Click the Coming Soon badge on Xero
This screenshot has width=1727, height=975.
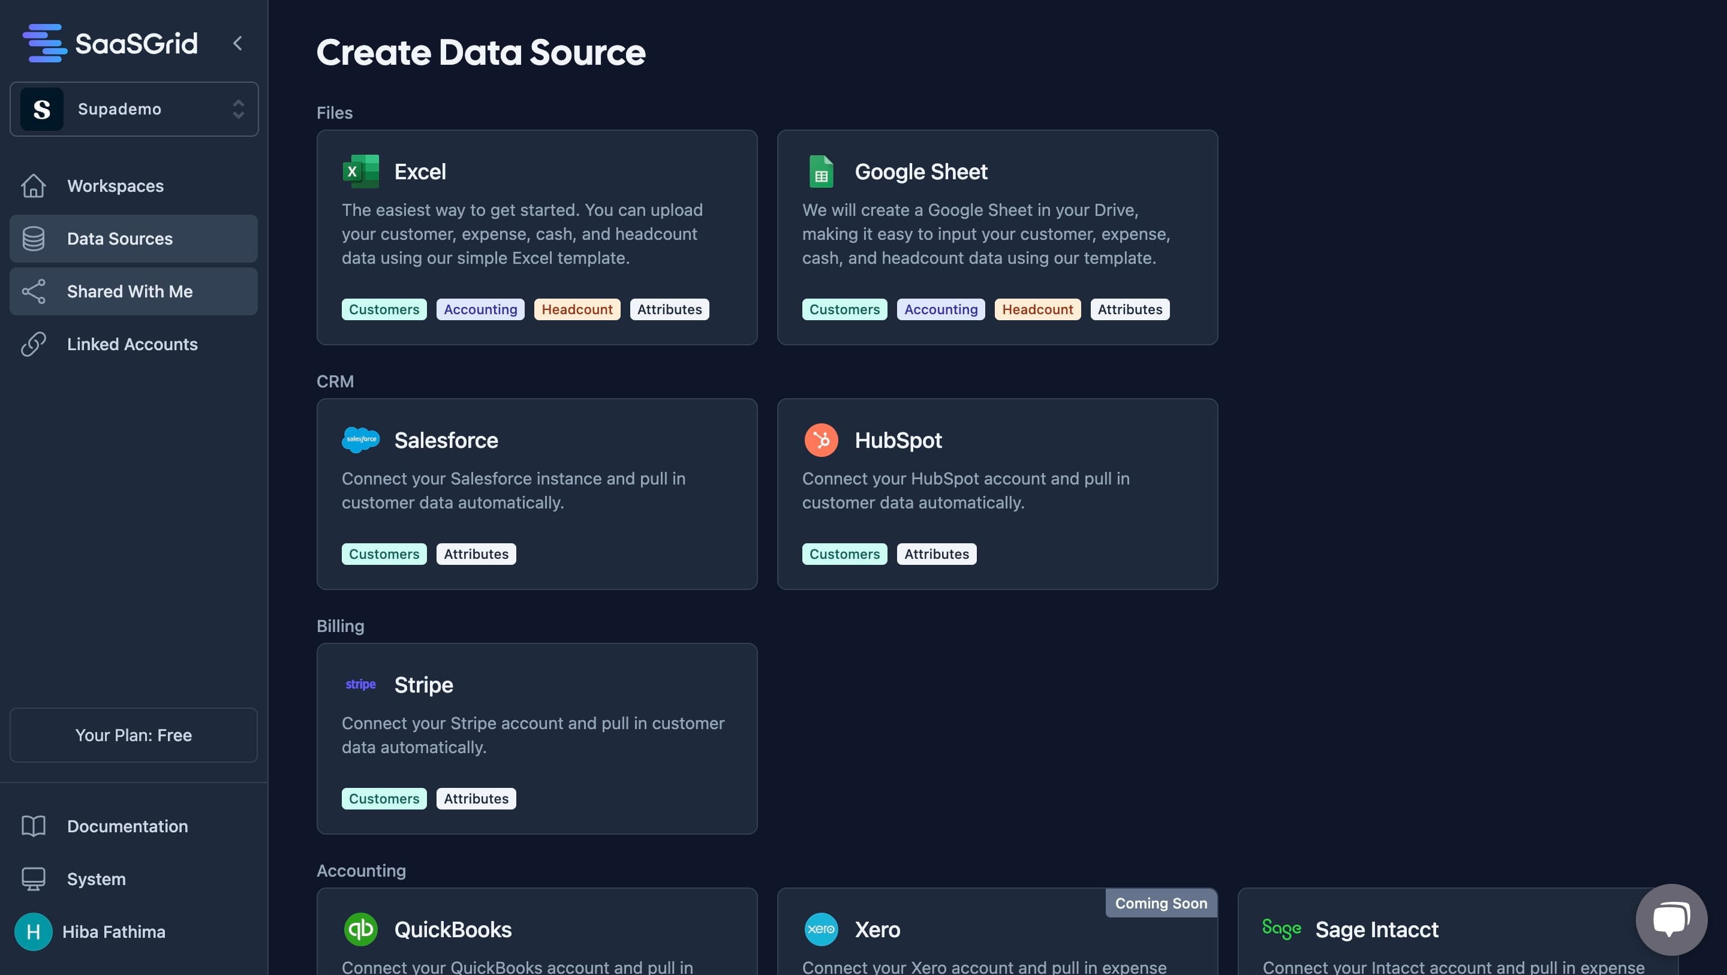(x=1161, y=903)
